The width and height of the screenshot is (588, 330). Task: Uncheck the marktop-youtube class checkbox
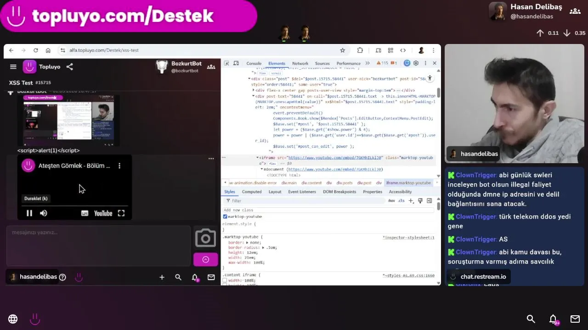[x=225, y=217]
